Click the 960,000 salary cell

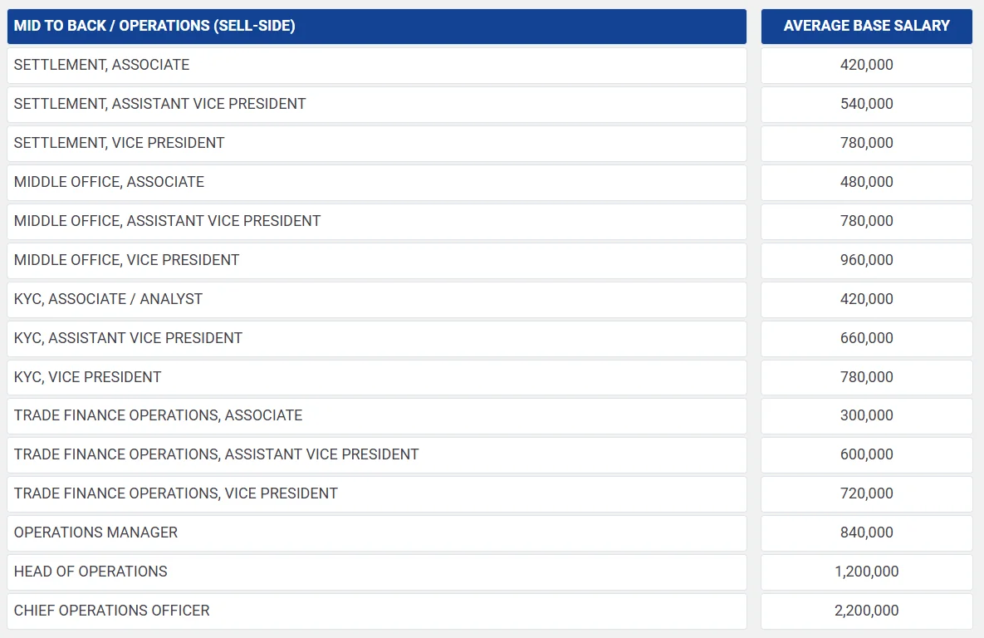coord(866,260)
